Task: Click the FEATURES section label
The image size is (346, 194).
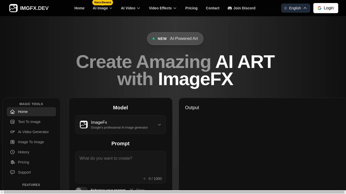Action: coord(31,185)
